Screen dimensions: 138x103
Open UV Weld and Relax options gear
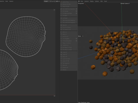point(76,13)
